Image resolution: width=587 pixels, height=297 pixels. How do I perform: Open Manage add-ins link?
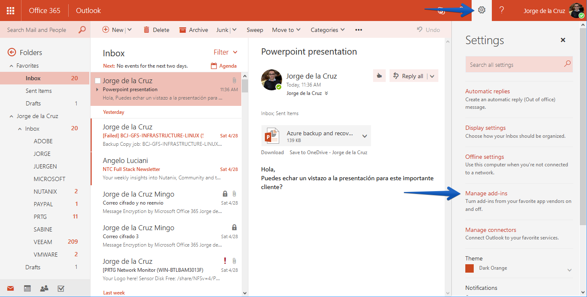pos(486,193)
